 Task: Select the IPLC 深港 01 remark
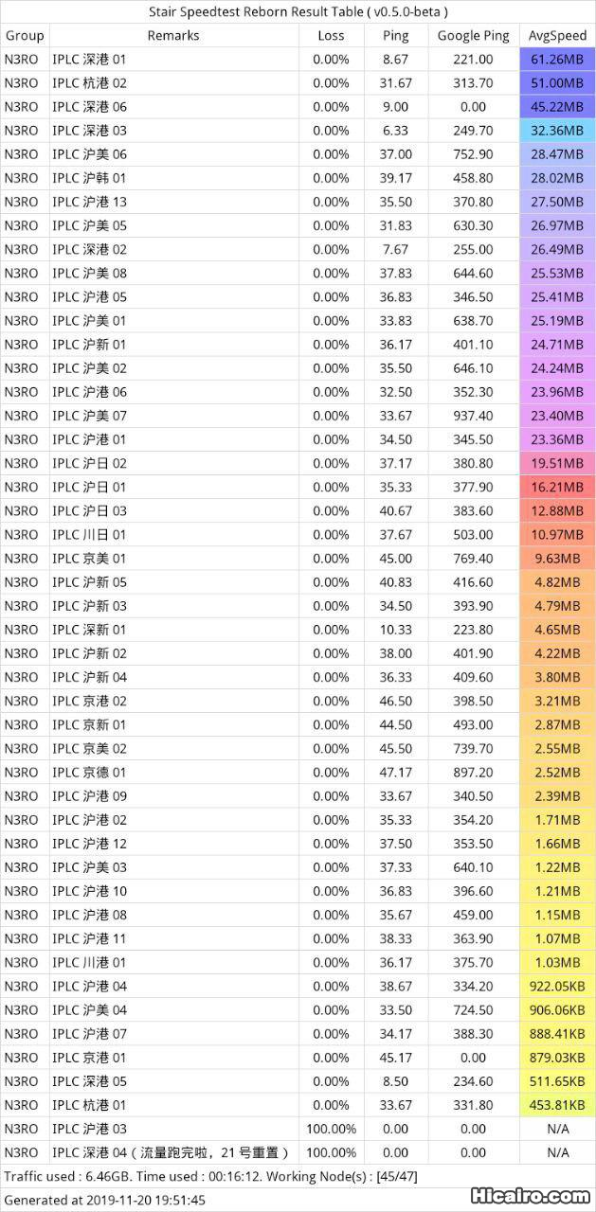[x=89, y=60]
